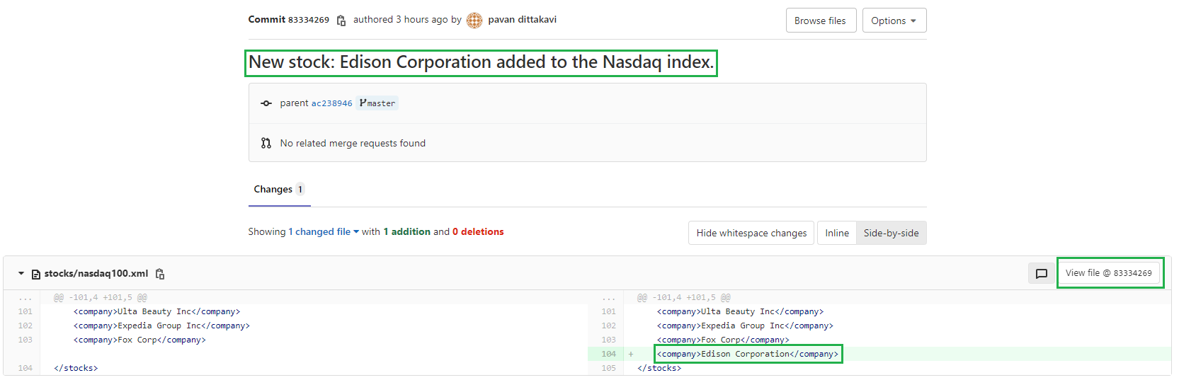Click the file icon beside stocks/nasdaq100.xml
The image size is (1179, 380).
pyautogui.click(x=36, y=274)
